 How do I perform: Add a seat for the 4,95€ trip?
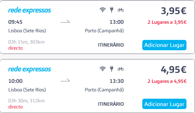[x=164, y=104]
